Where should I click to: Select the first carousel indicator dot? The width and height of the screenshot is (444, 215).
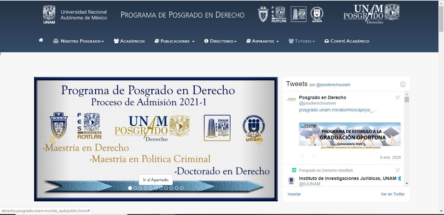[130, 188]
